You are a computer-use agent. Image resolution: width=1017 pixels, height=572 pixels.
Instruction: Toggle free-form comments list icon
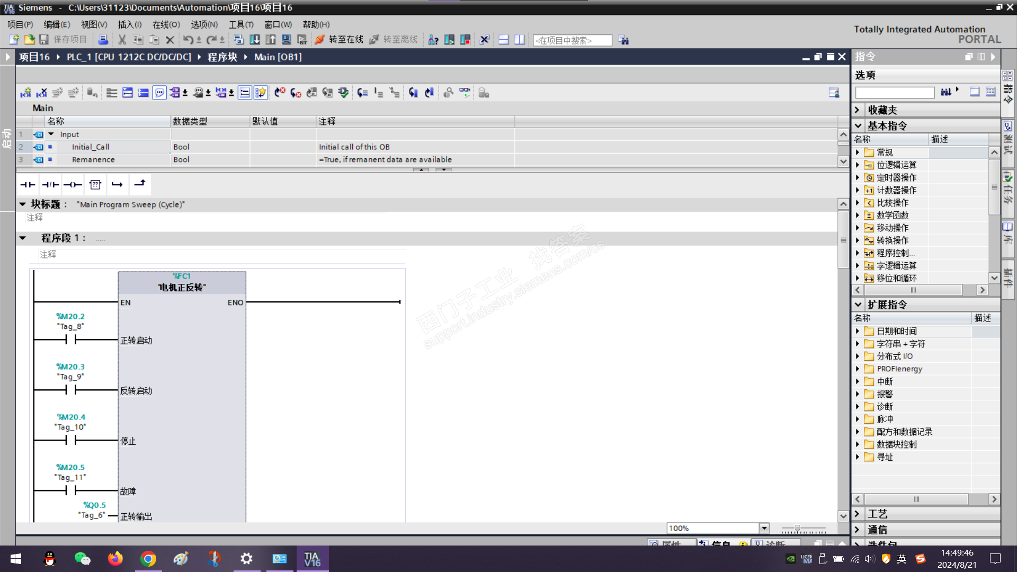tap(245, 93)
